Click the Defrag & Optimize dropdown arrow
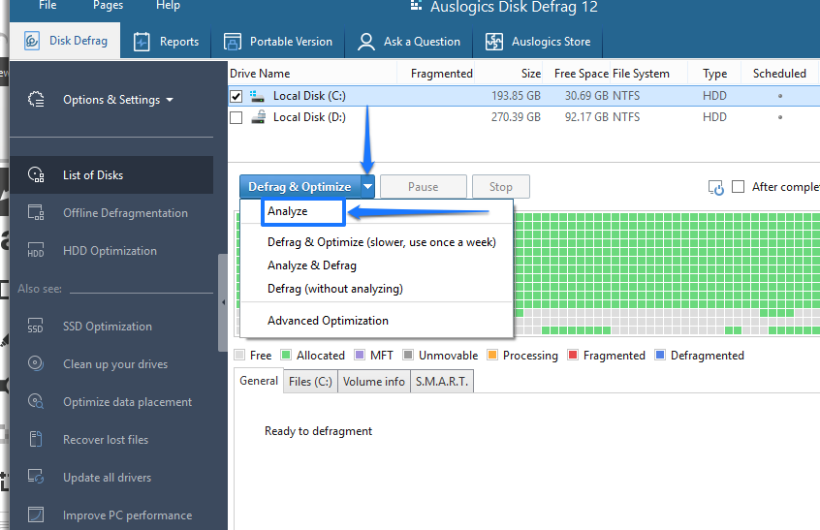Viewport: 820px width, 530px height. pyautogui.click(x=368, y=187)
